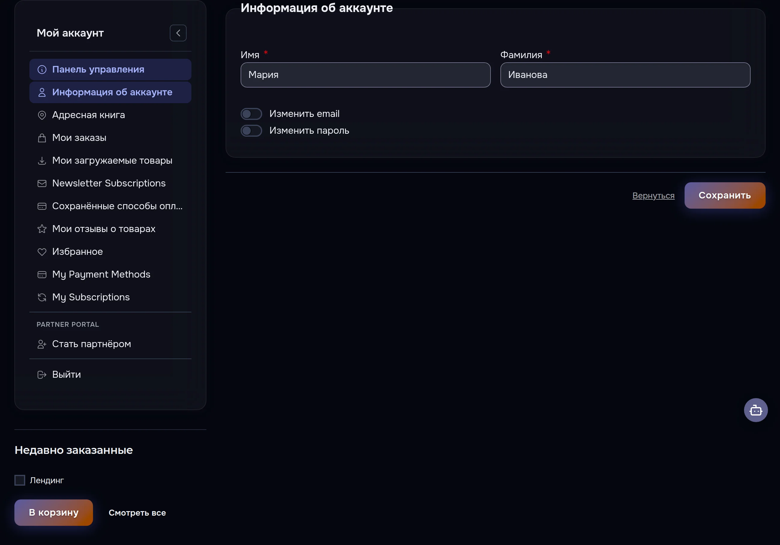
Task: Open Избранное list
Action: click(110, 252)
